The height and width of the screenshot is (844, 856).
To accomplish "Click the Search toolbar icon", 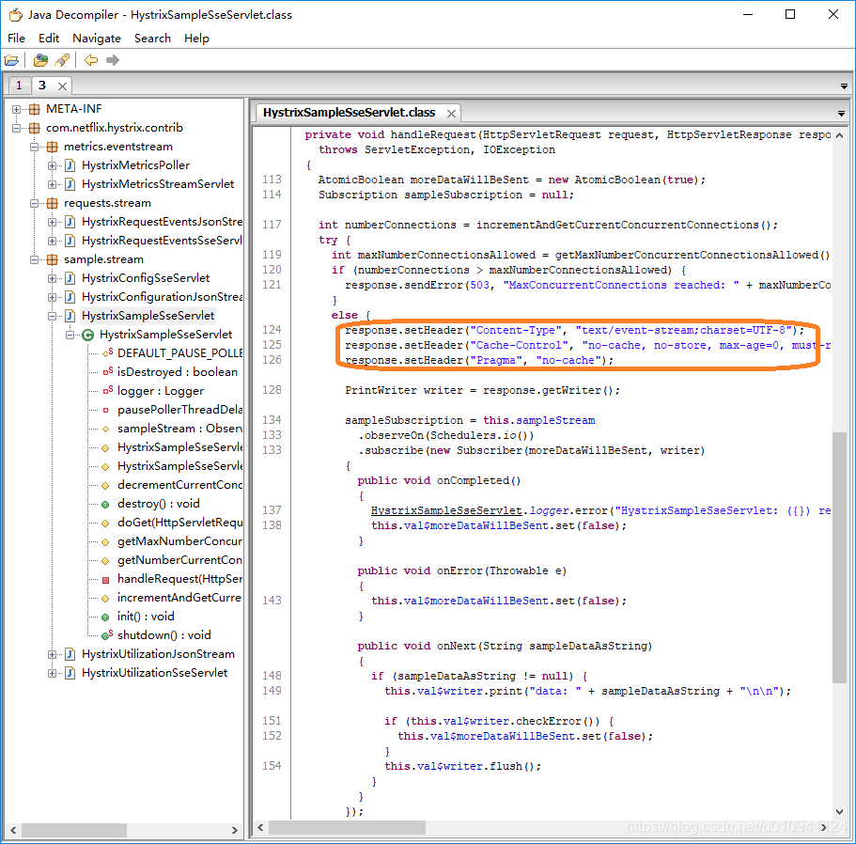I will (x=62, y=60).
